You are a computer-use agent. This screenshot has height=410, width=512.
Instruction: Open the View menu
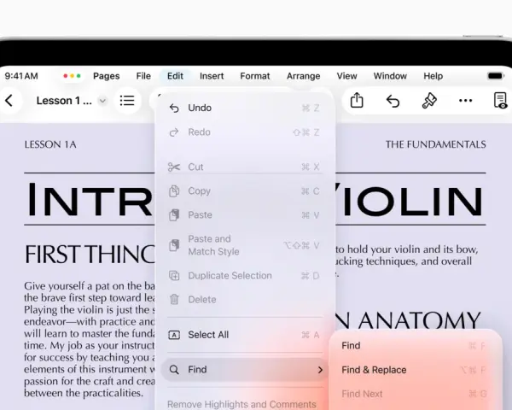click(x=346, y=76)
